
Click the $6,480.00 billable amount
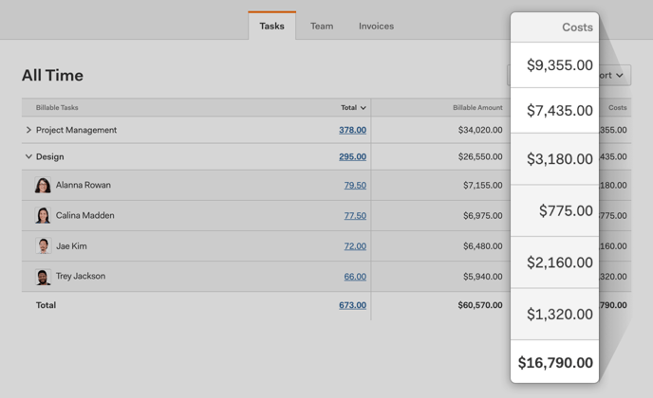[483, 245]
